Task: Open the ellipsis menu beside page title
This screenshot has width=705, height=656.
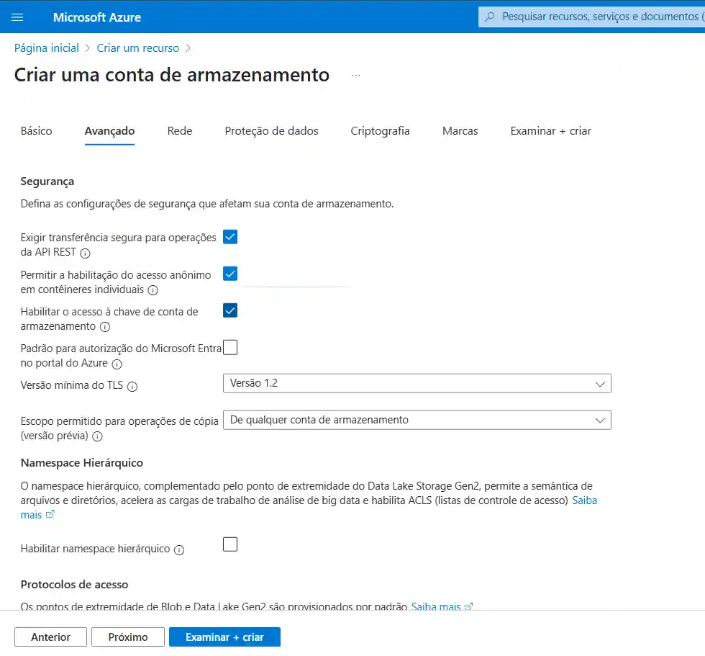Action: click(355, 75)
